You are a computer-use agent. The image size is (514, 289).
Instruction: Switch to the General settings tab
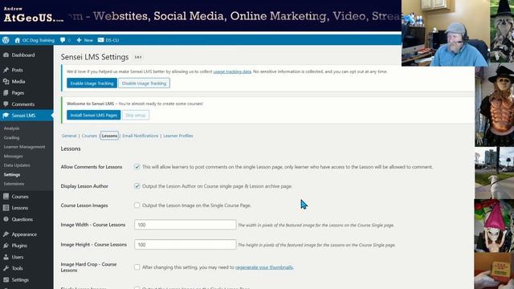click(69, 136)
